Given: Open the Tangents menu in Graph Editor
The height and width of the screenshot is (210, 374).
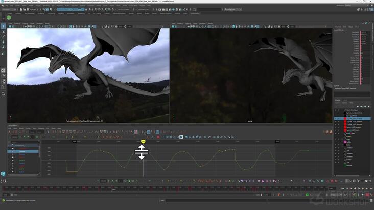Looking at the screenshot, I should click(x=41, y=128).
